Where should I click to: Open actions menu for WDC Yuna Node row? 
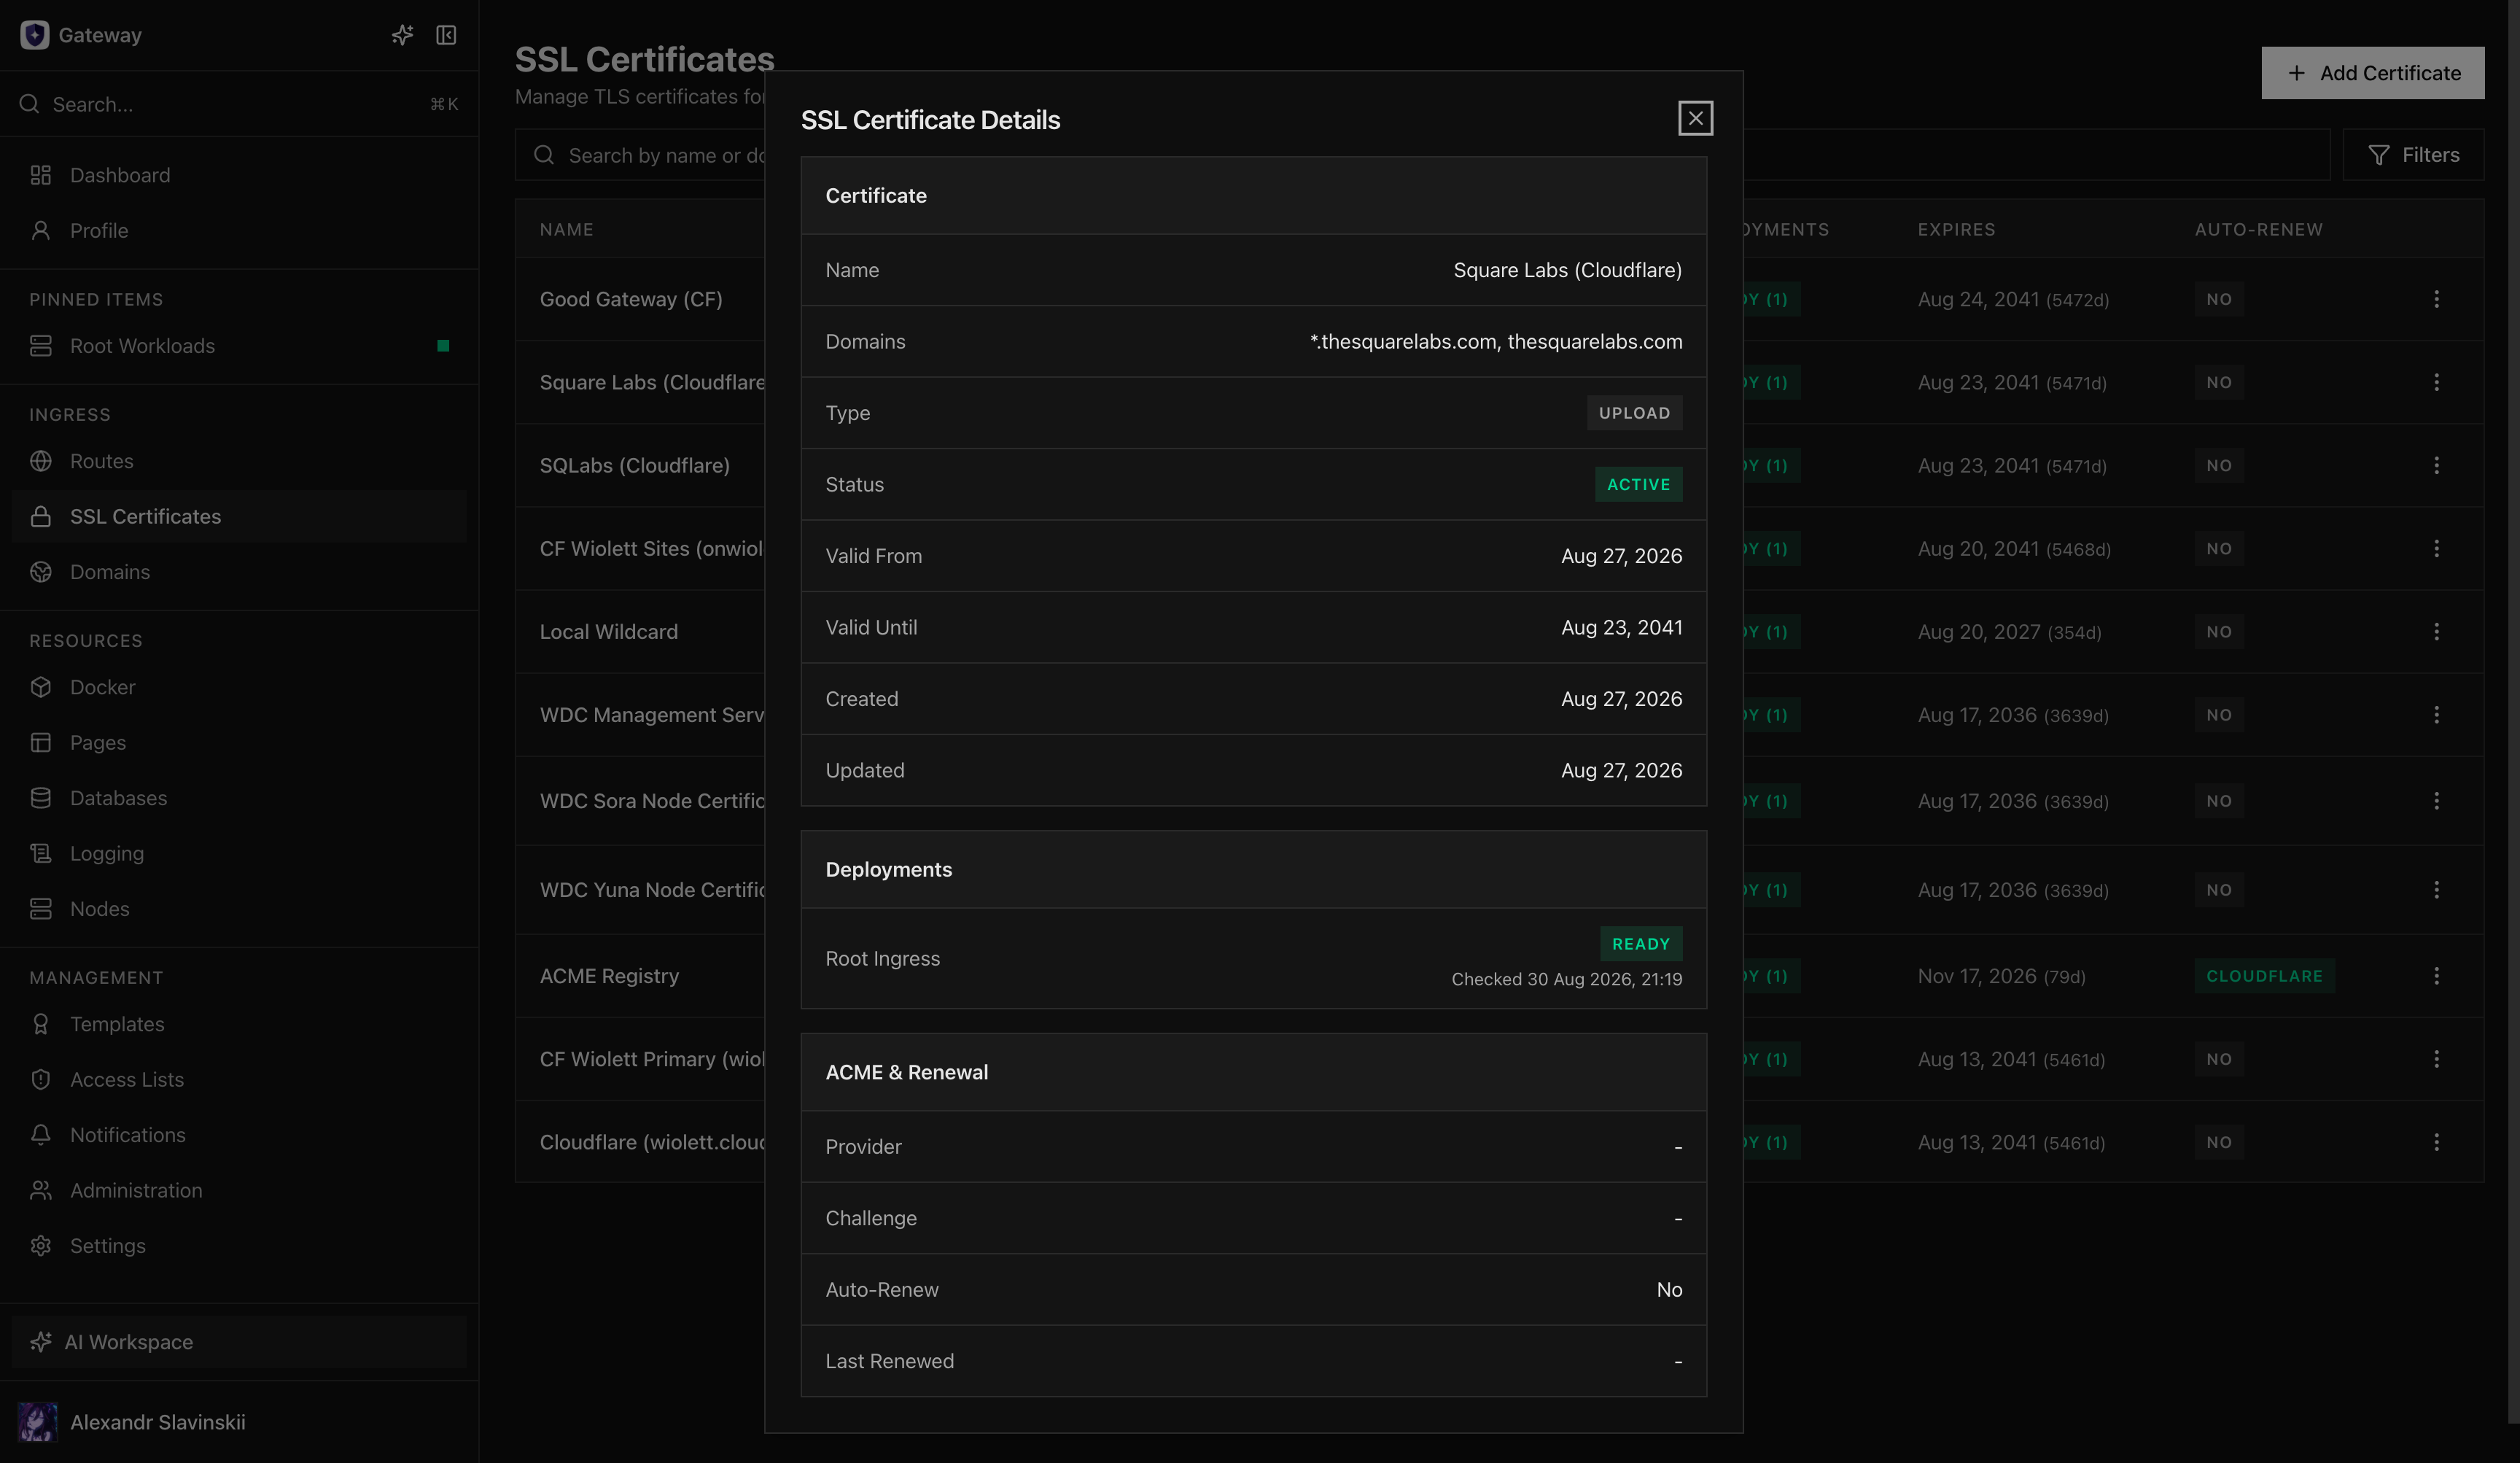(2436, 890)
